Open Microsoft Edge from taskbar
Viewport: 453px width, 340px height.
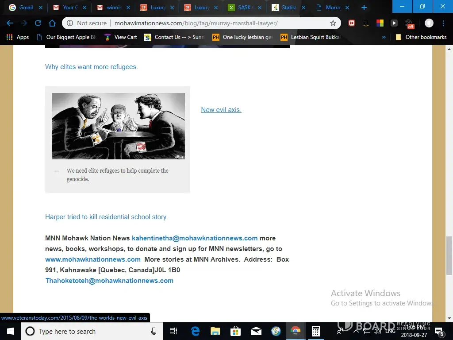(x=195, y=331)
